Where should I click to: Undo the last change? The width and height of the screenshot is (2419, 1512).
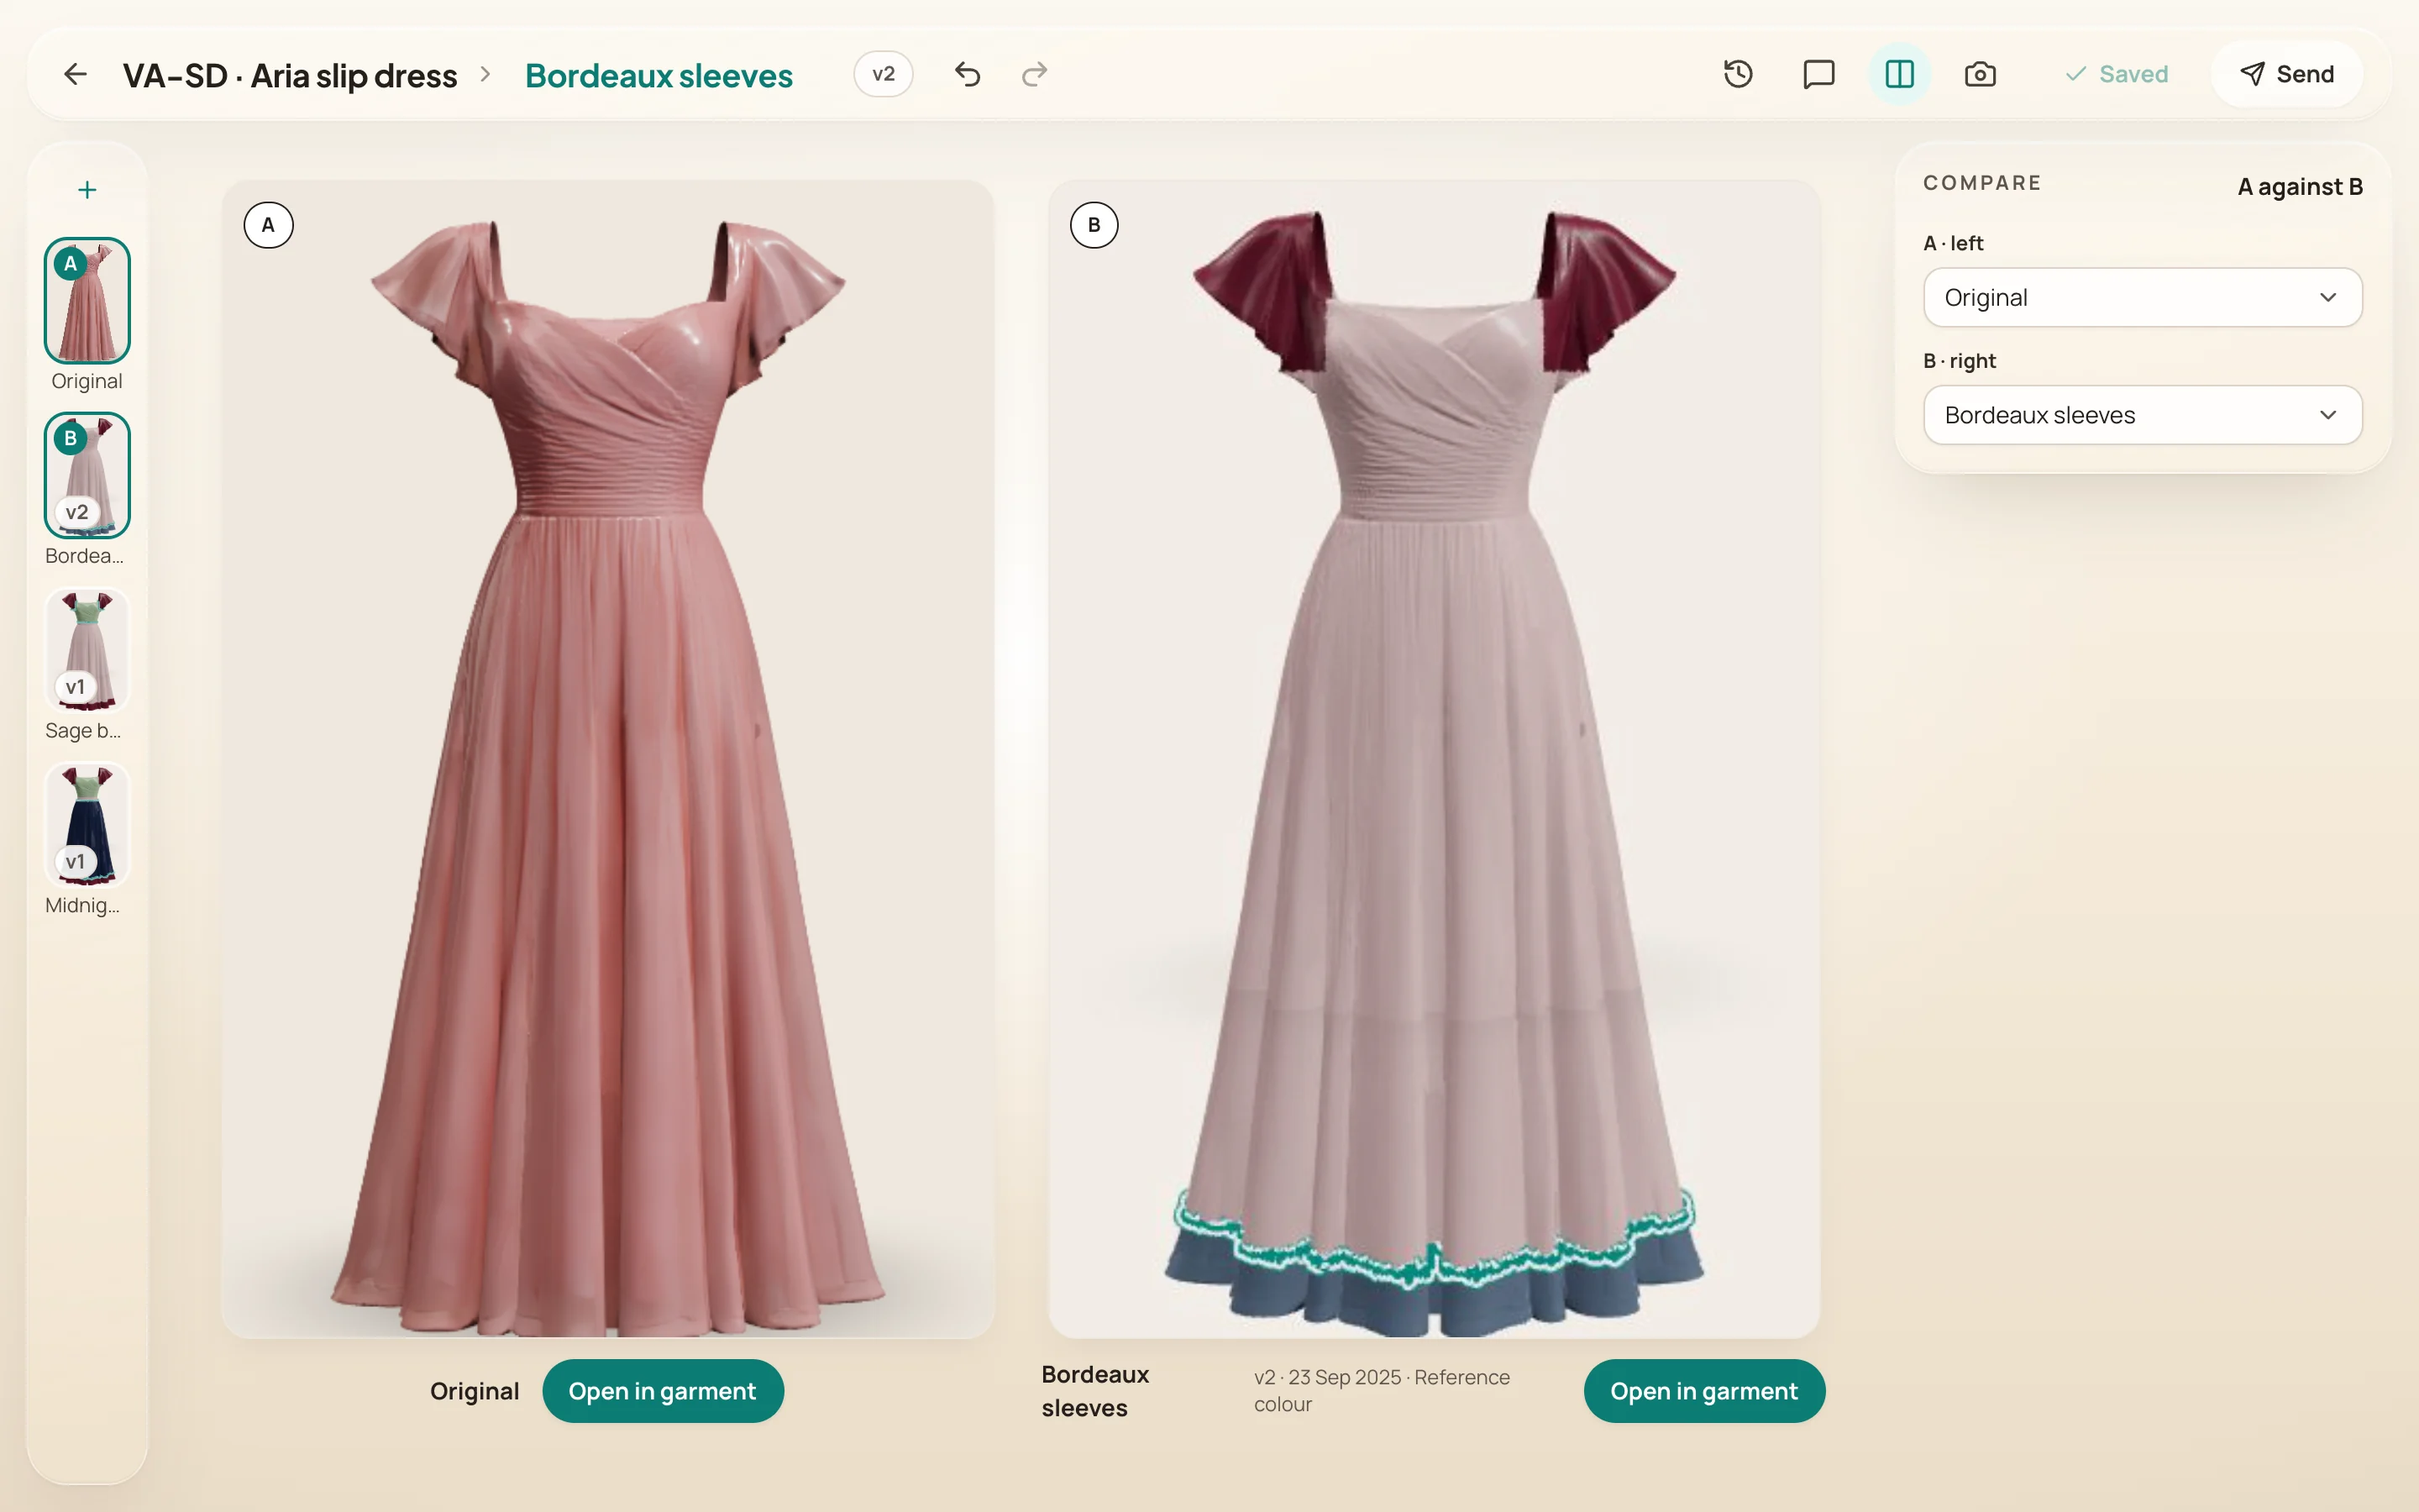tap(968, 74)
